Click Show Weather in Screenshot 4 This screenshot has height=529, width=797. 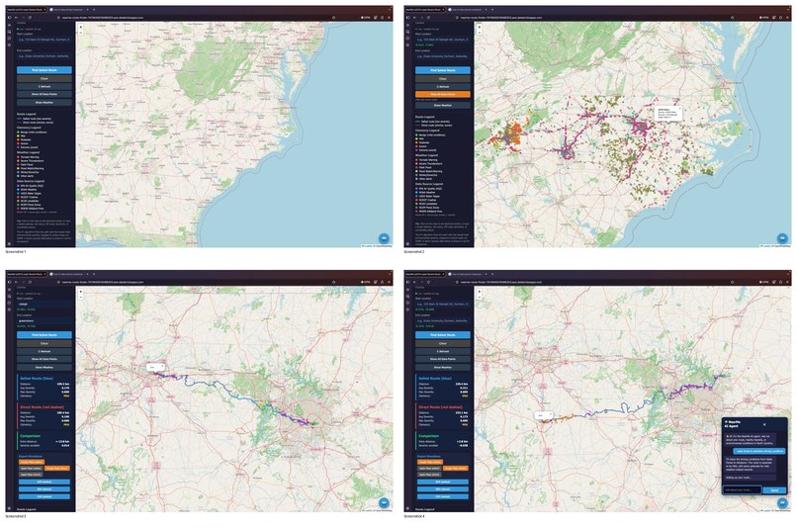(443, 367)
